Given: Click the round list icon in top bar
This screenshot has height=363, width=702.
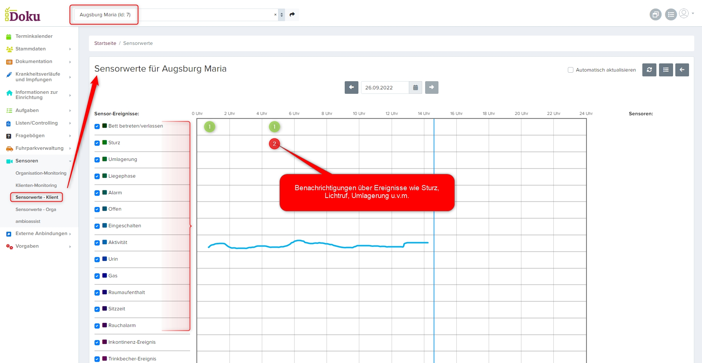Looking at the screenshot, I should click(671, 14).
